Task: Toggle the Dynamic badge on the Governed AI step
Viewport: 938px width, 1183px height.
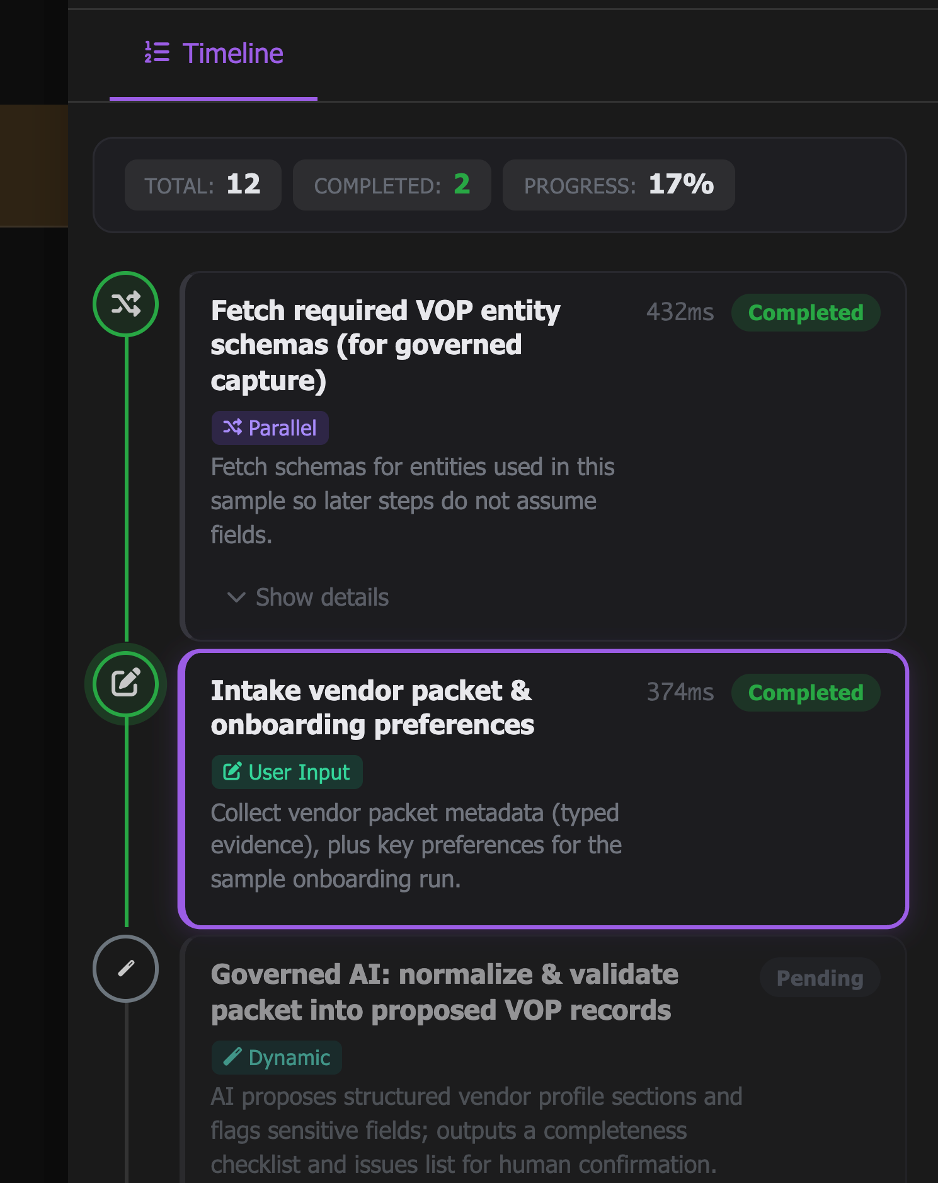Action: pos(277,1058)
